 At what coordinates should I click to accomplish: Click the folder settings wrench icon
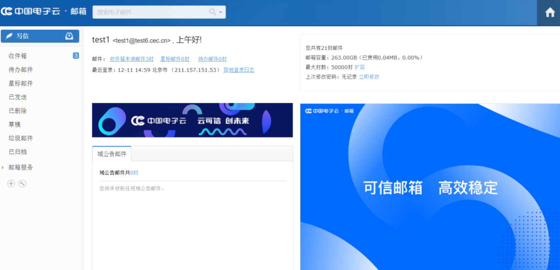22,183
